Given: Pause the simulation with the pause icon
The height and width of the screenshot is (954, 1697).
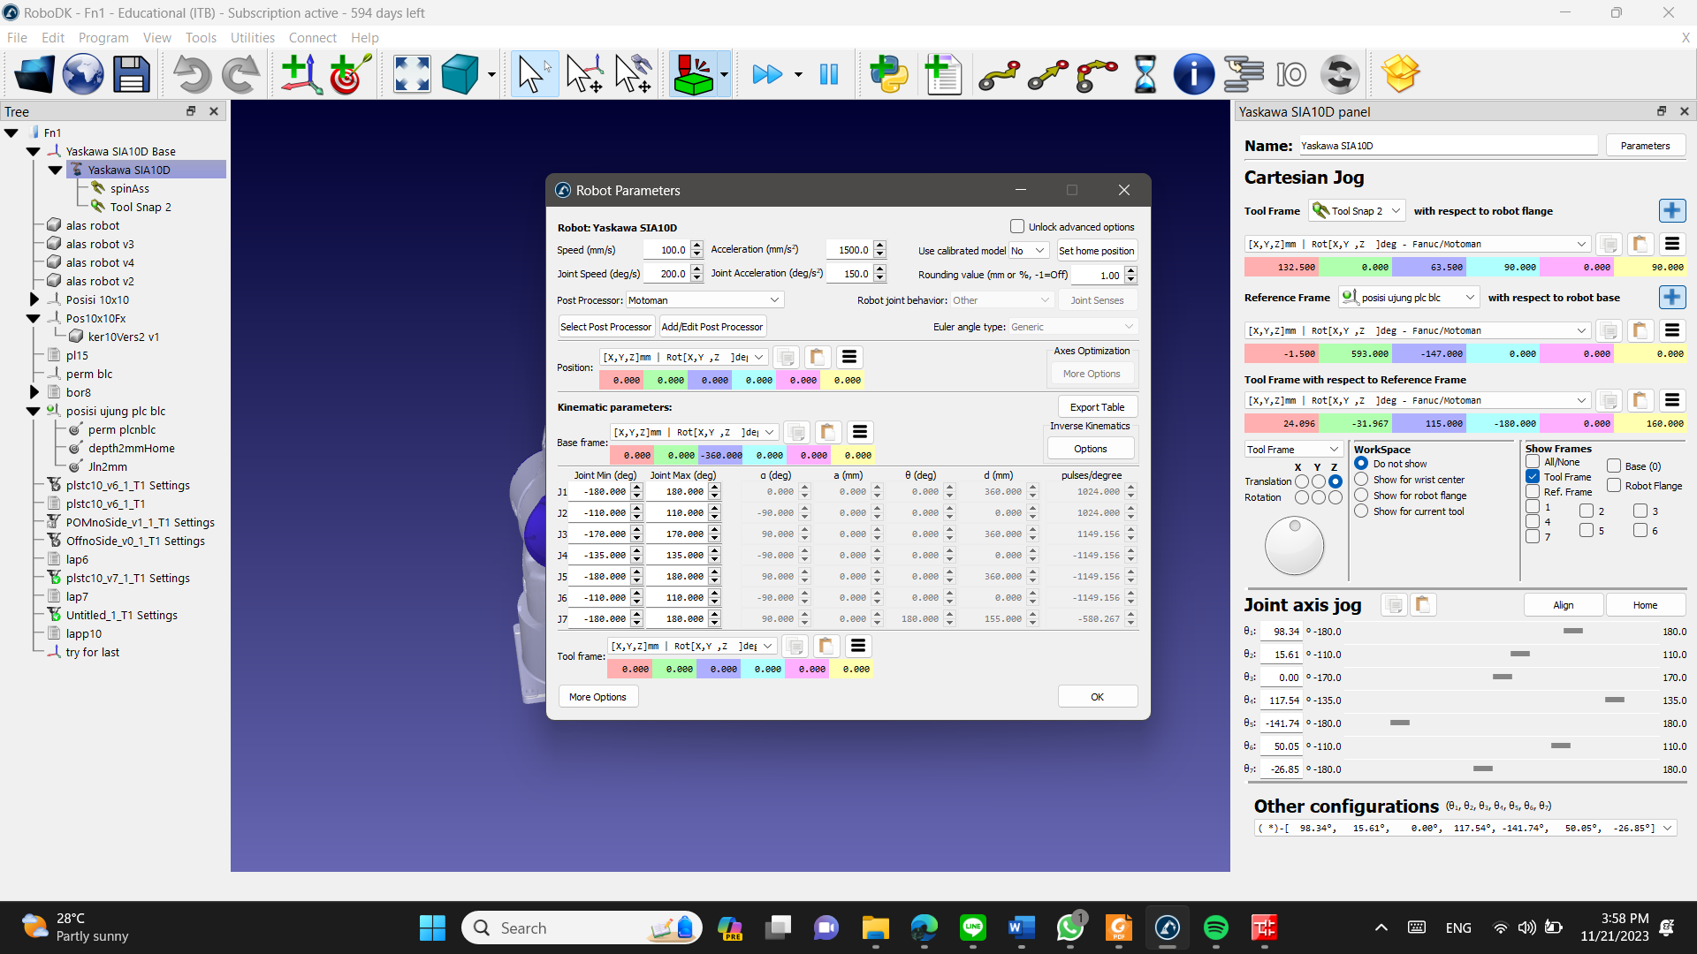Looking at the screenshot, I should [828, 74].
